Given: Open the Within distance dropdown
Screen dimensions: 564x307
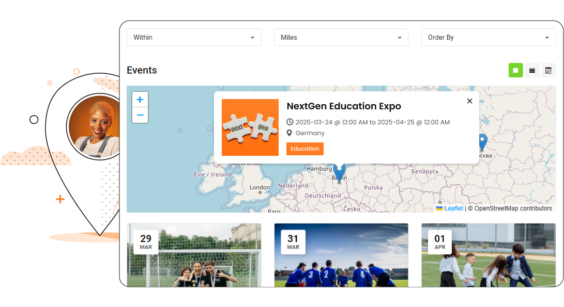Looking at the screenshot, I should (x=194, y=37).
